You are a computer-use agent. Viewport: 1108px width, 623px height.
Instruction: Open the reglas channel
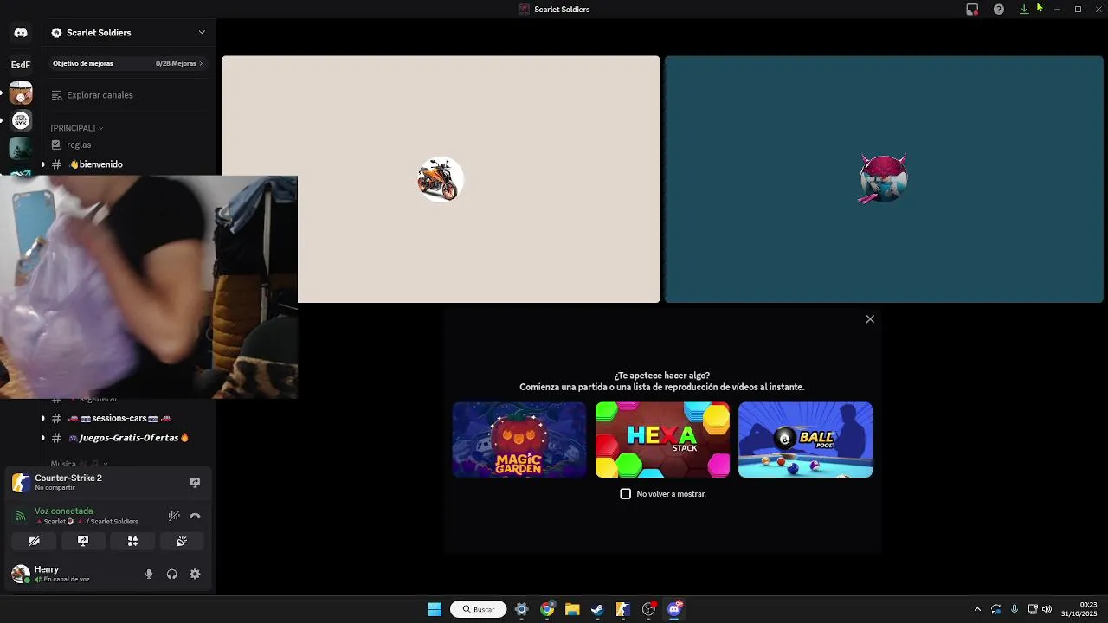click(79, 145)
